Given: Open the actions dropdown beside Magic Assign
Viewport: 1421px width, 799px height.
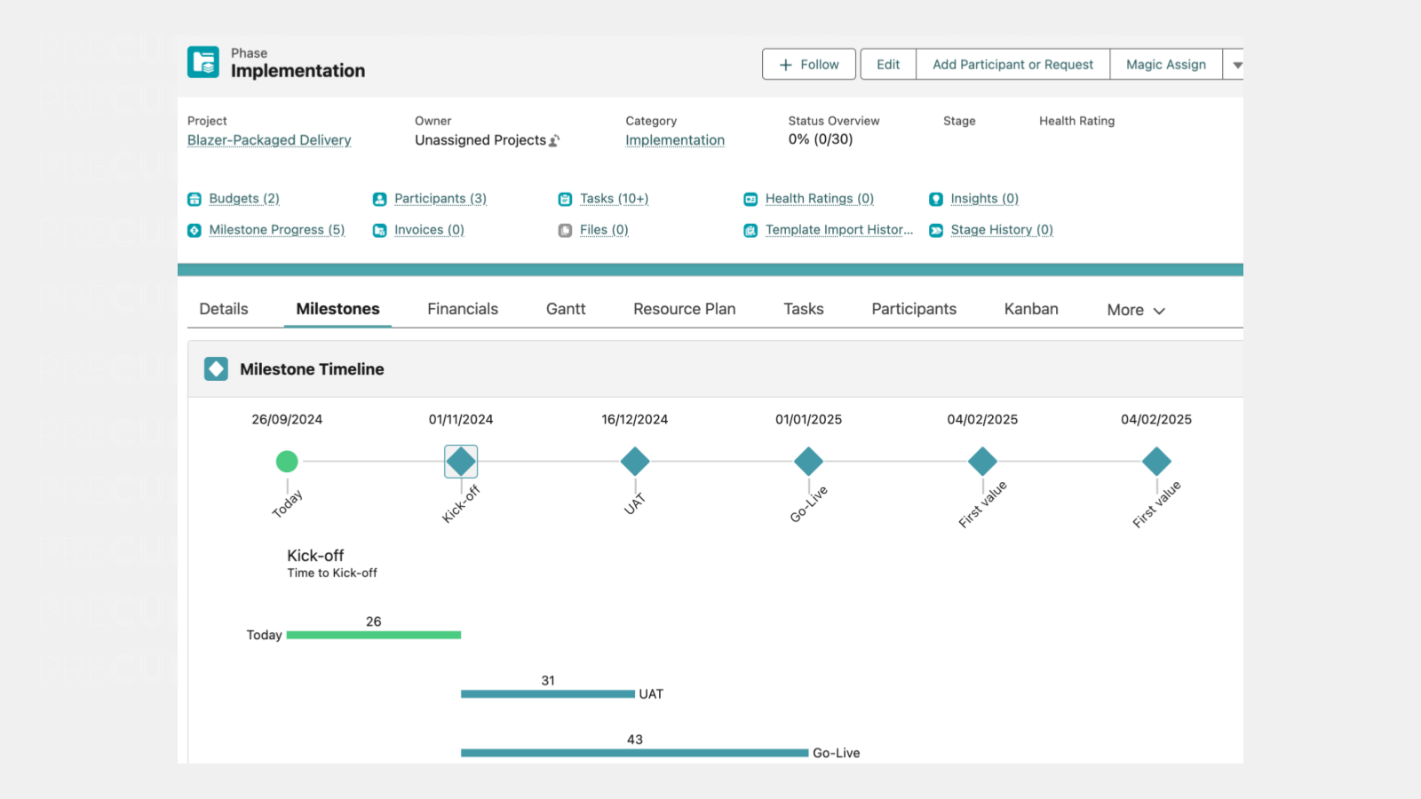Looking at the screenshot, I should 1237,65.
